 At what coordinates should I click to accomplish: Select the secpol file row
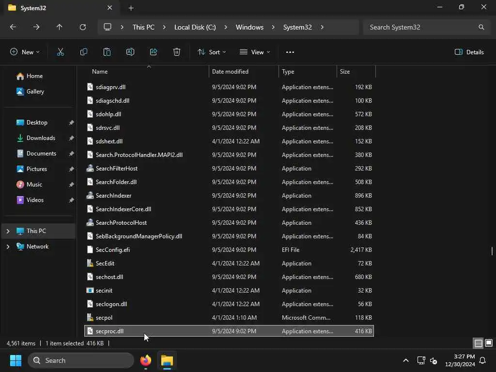tap(229, 318)
